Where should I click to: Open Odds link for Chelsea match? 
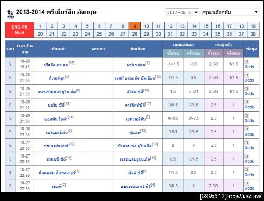tap(249, 188)
